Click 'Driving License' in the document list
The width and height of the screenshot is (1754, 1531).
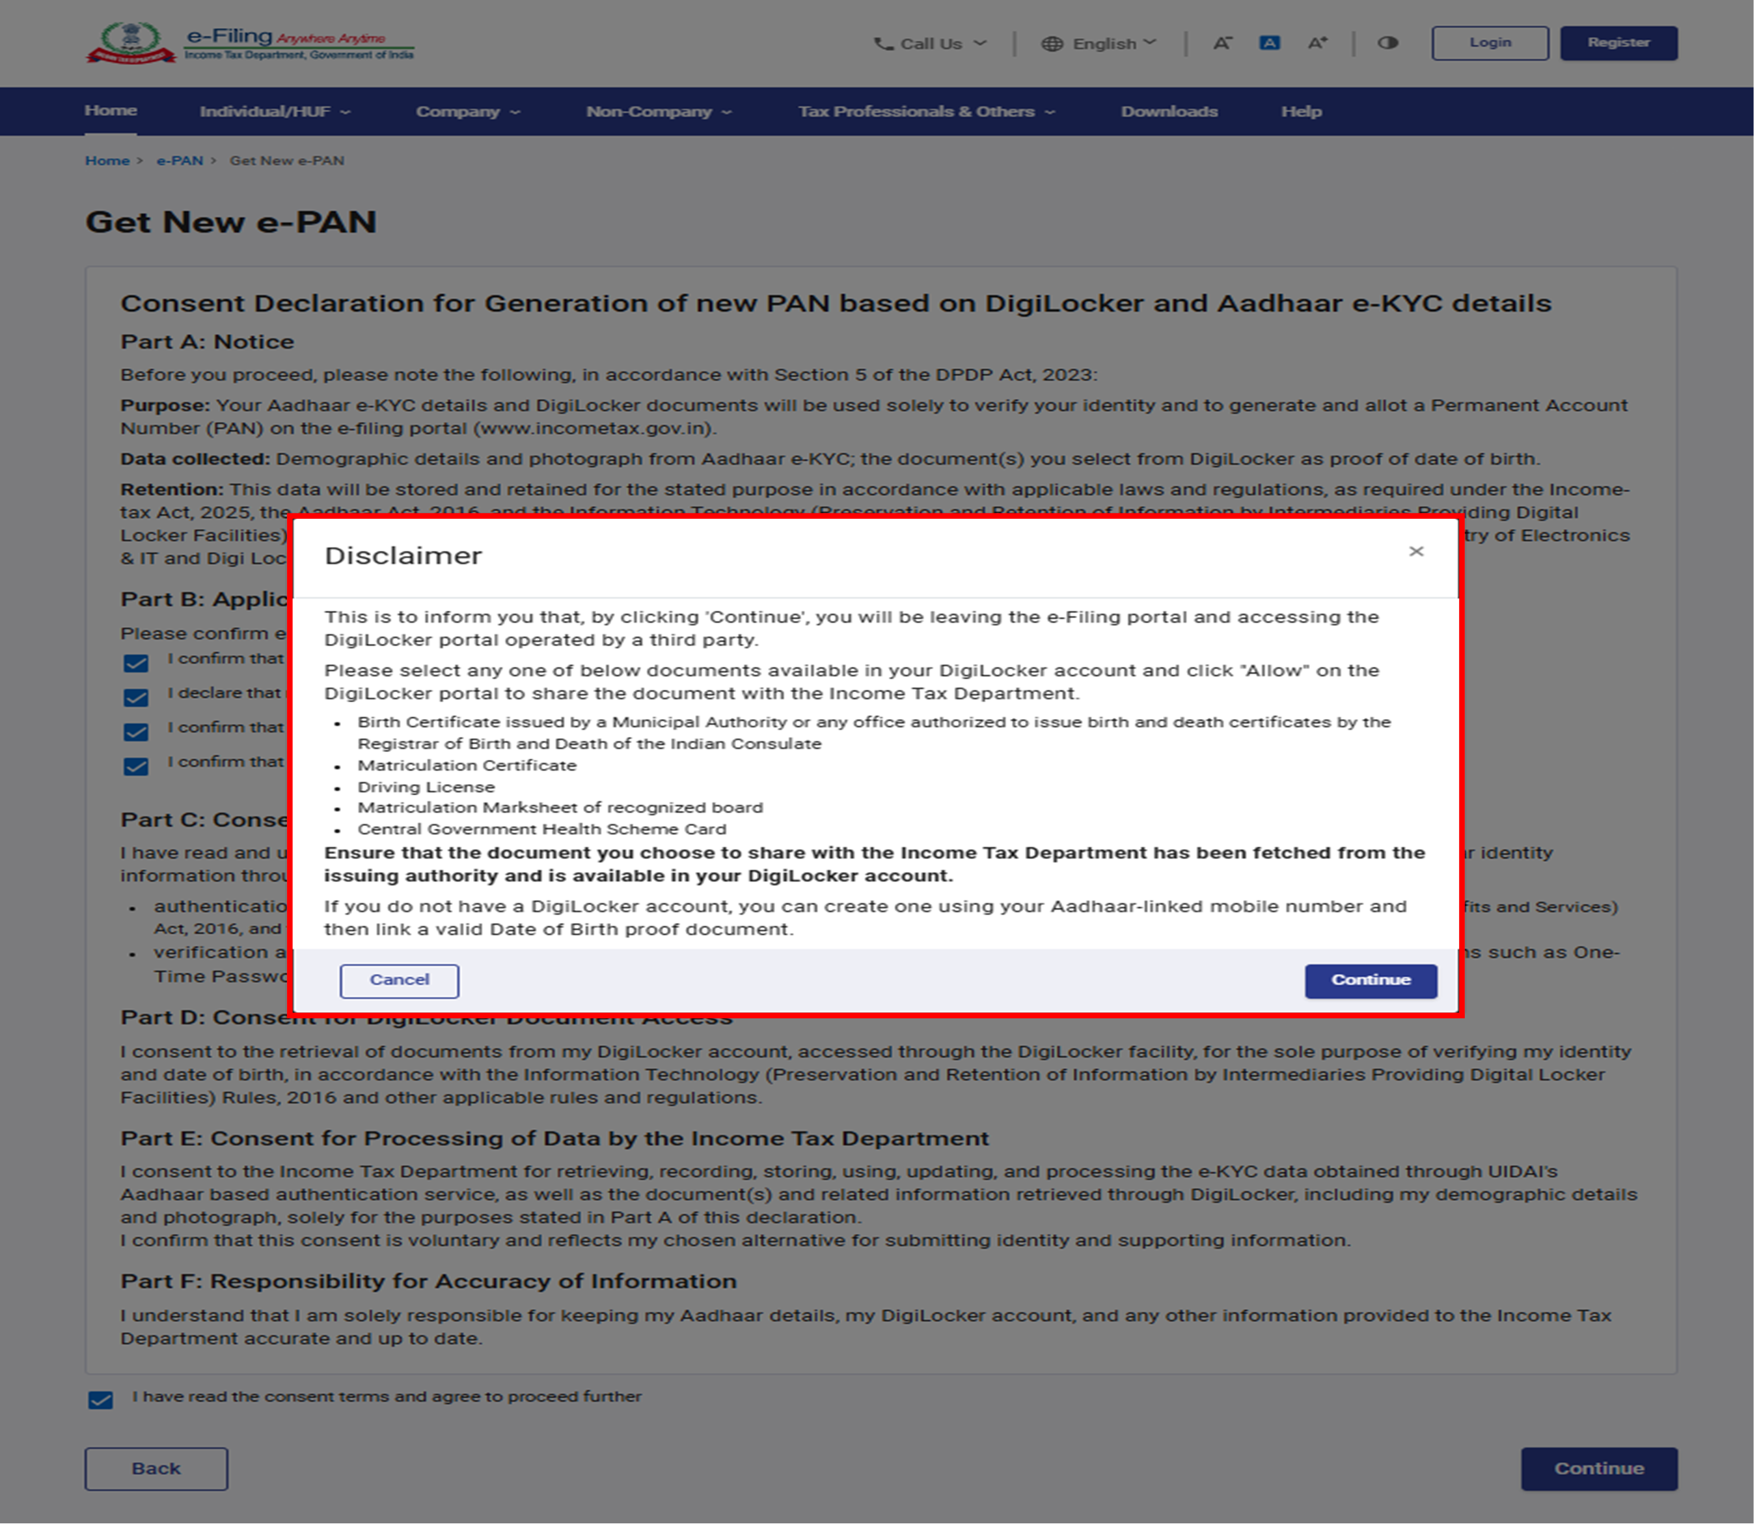[x=425, y=787]
